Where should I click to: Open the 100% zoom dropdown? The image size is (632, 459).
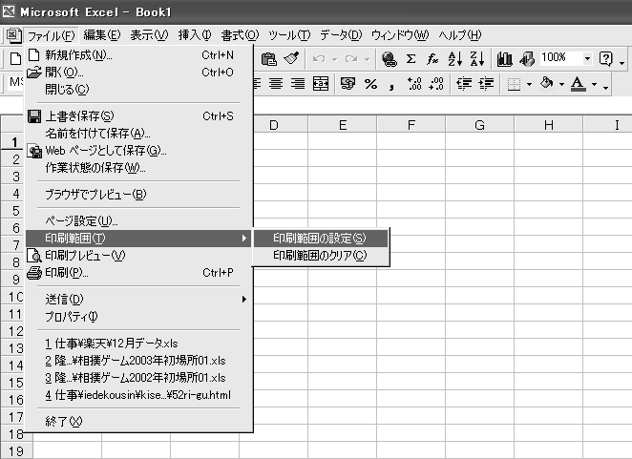[x=587, y=59]
